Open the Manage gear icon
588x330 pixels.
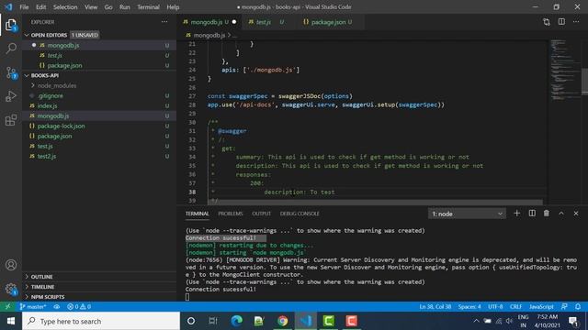coord(11,289)
